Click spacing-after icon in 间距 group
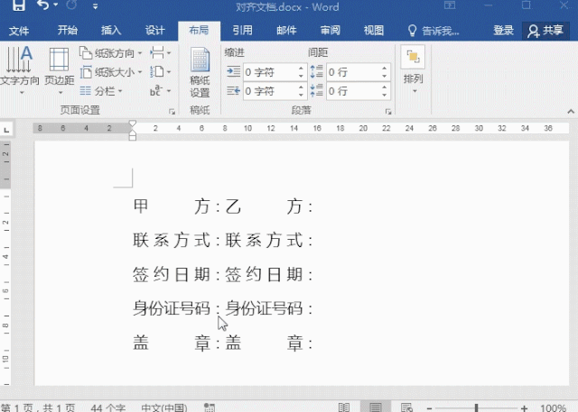Image resolution: width=578 pixels, height=412 pixels. [x=317, y=90]
